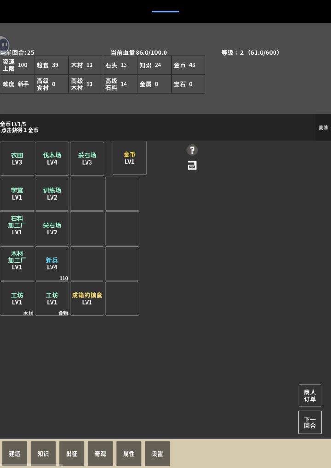Click the 等级:2 (61.0/600) label
331x468 pixels.
pos(251,52)
